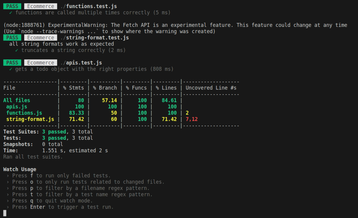Click the string-format.js row in coverage table
Screen dimensions: 358x218
(x=30, y=119)
